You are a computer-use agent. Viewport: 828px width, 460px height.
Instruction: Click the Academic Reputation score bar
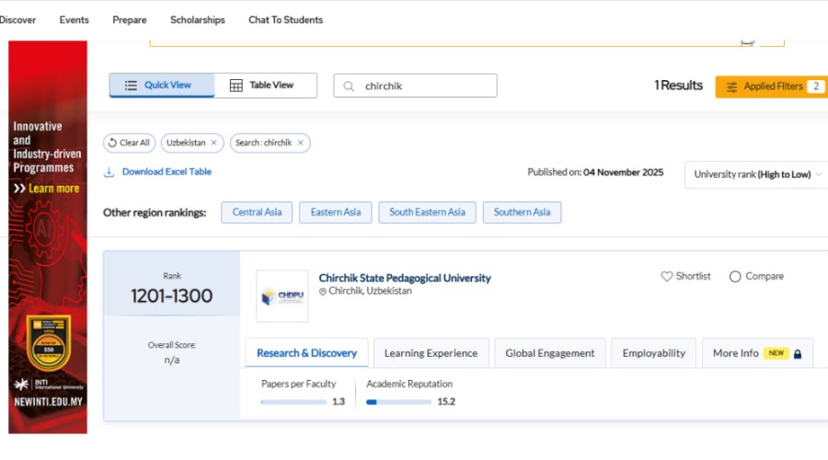(397, 402)
